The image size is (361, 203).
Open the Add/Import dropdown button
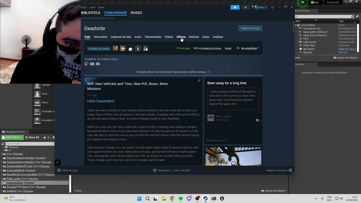tap(12, 138)
